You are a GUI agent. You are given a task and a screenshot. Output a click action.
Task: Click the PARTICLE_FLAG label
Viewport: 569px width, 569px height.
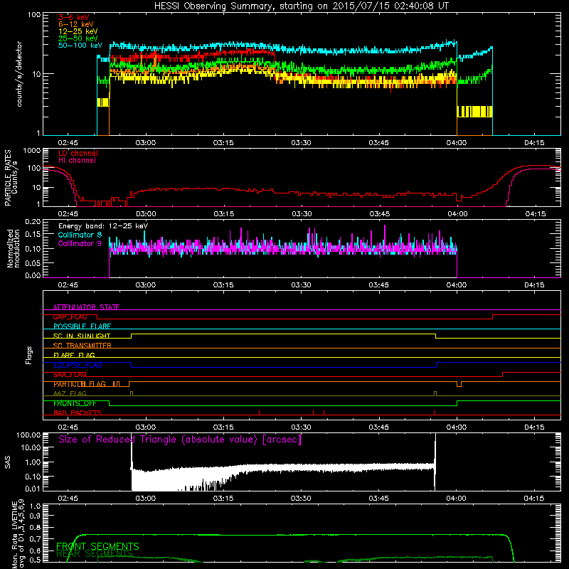[80, 384]
